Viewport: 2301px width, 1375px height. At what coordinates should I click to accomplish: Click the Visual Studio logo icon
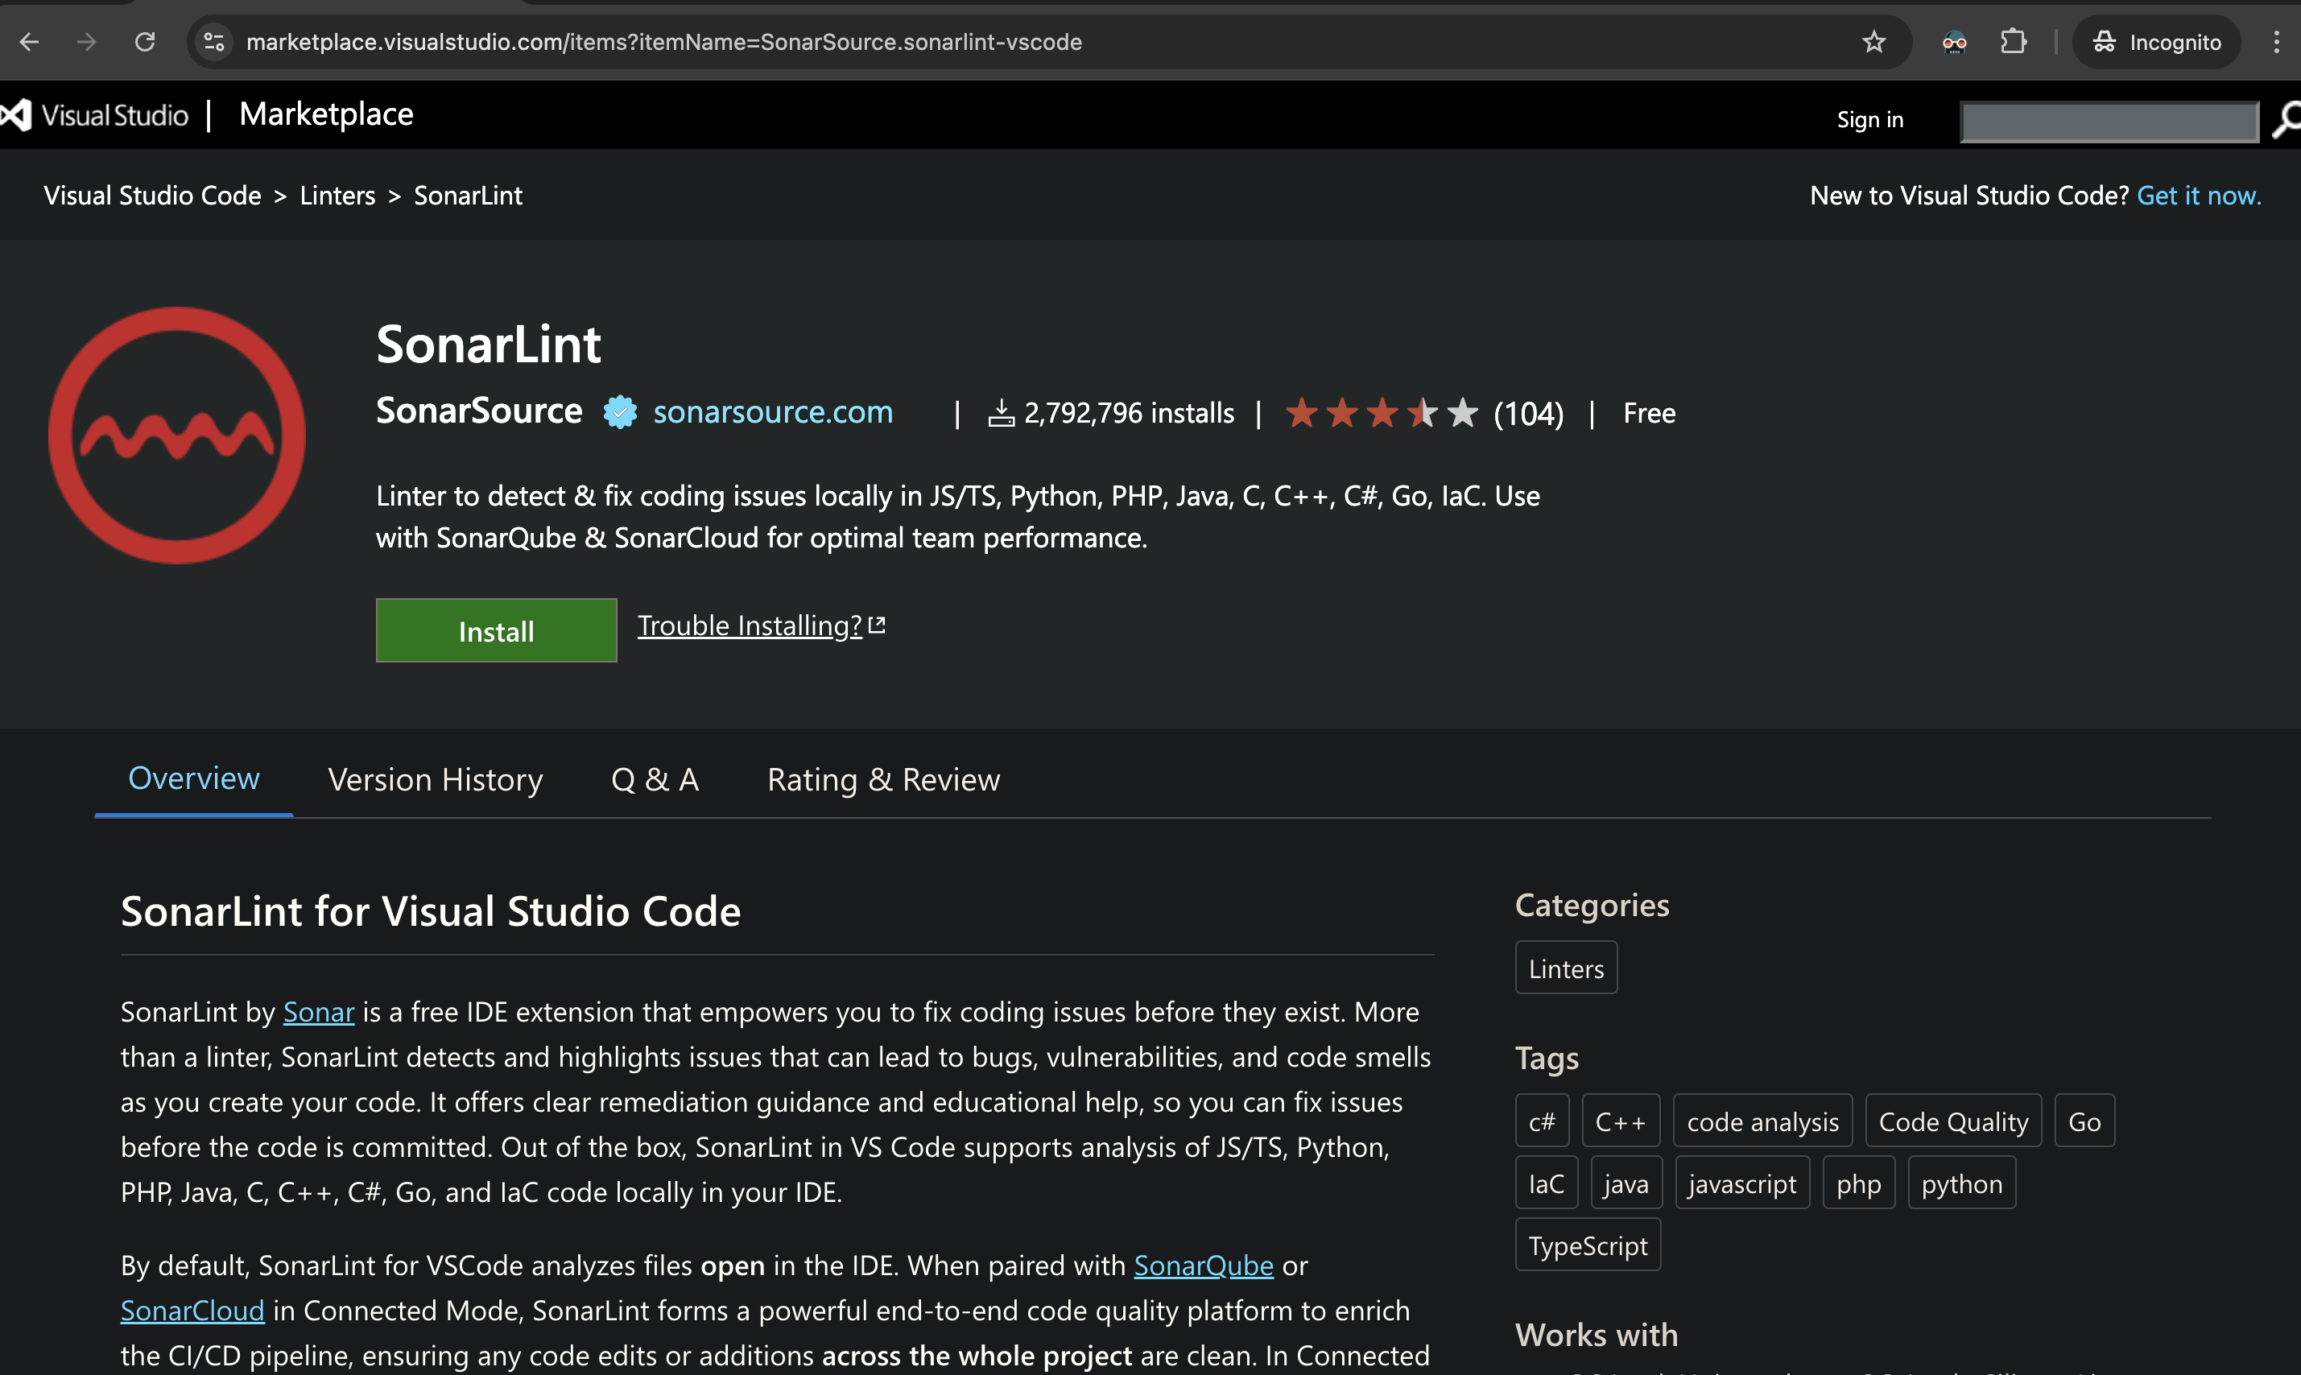pos(17,115)
